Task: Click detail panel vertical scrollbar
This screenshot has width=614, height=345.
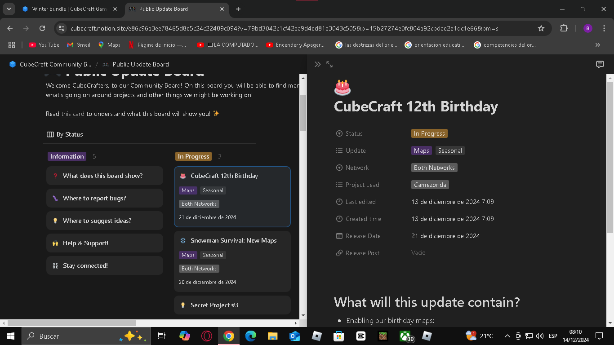Action: (x=610, y=157)
